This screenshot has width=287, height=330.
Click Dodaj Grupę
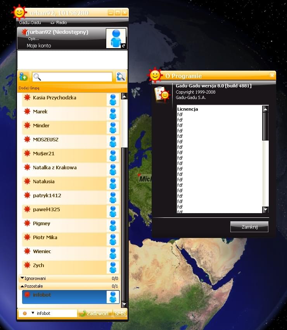tap(29, 88)
